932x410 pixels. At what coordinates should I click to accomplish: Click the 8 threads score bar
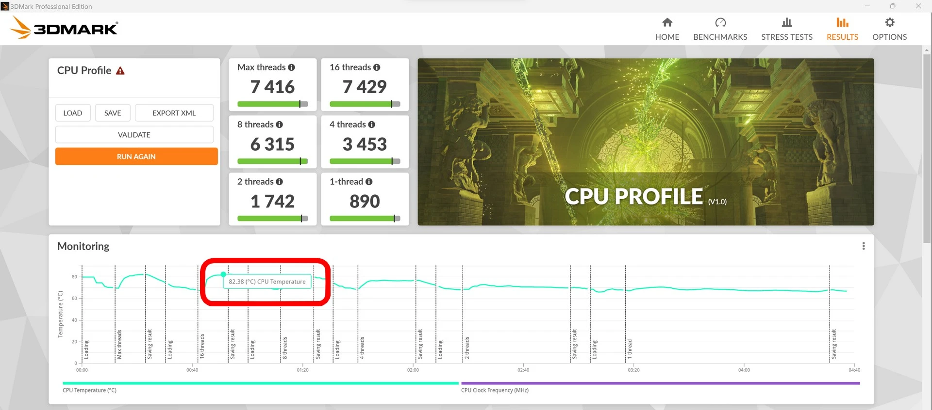(272, 161)
